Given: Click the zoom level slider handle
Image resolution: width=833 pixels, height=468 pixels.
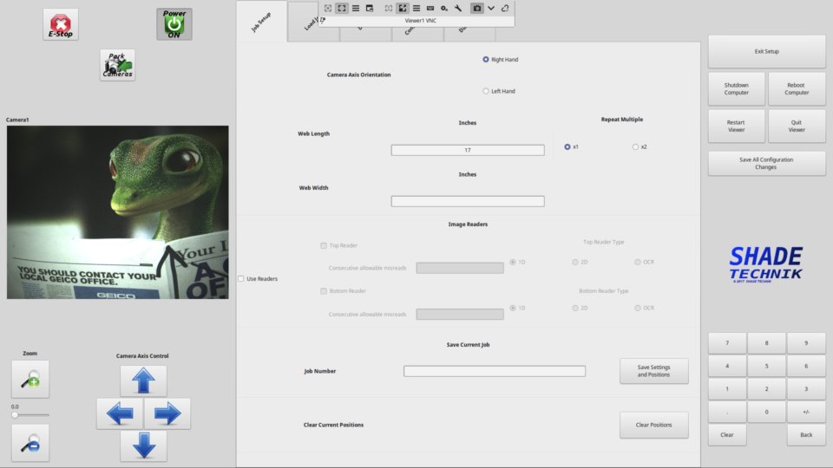Looking at the screenshot, I should [15, 415].
